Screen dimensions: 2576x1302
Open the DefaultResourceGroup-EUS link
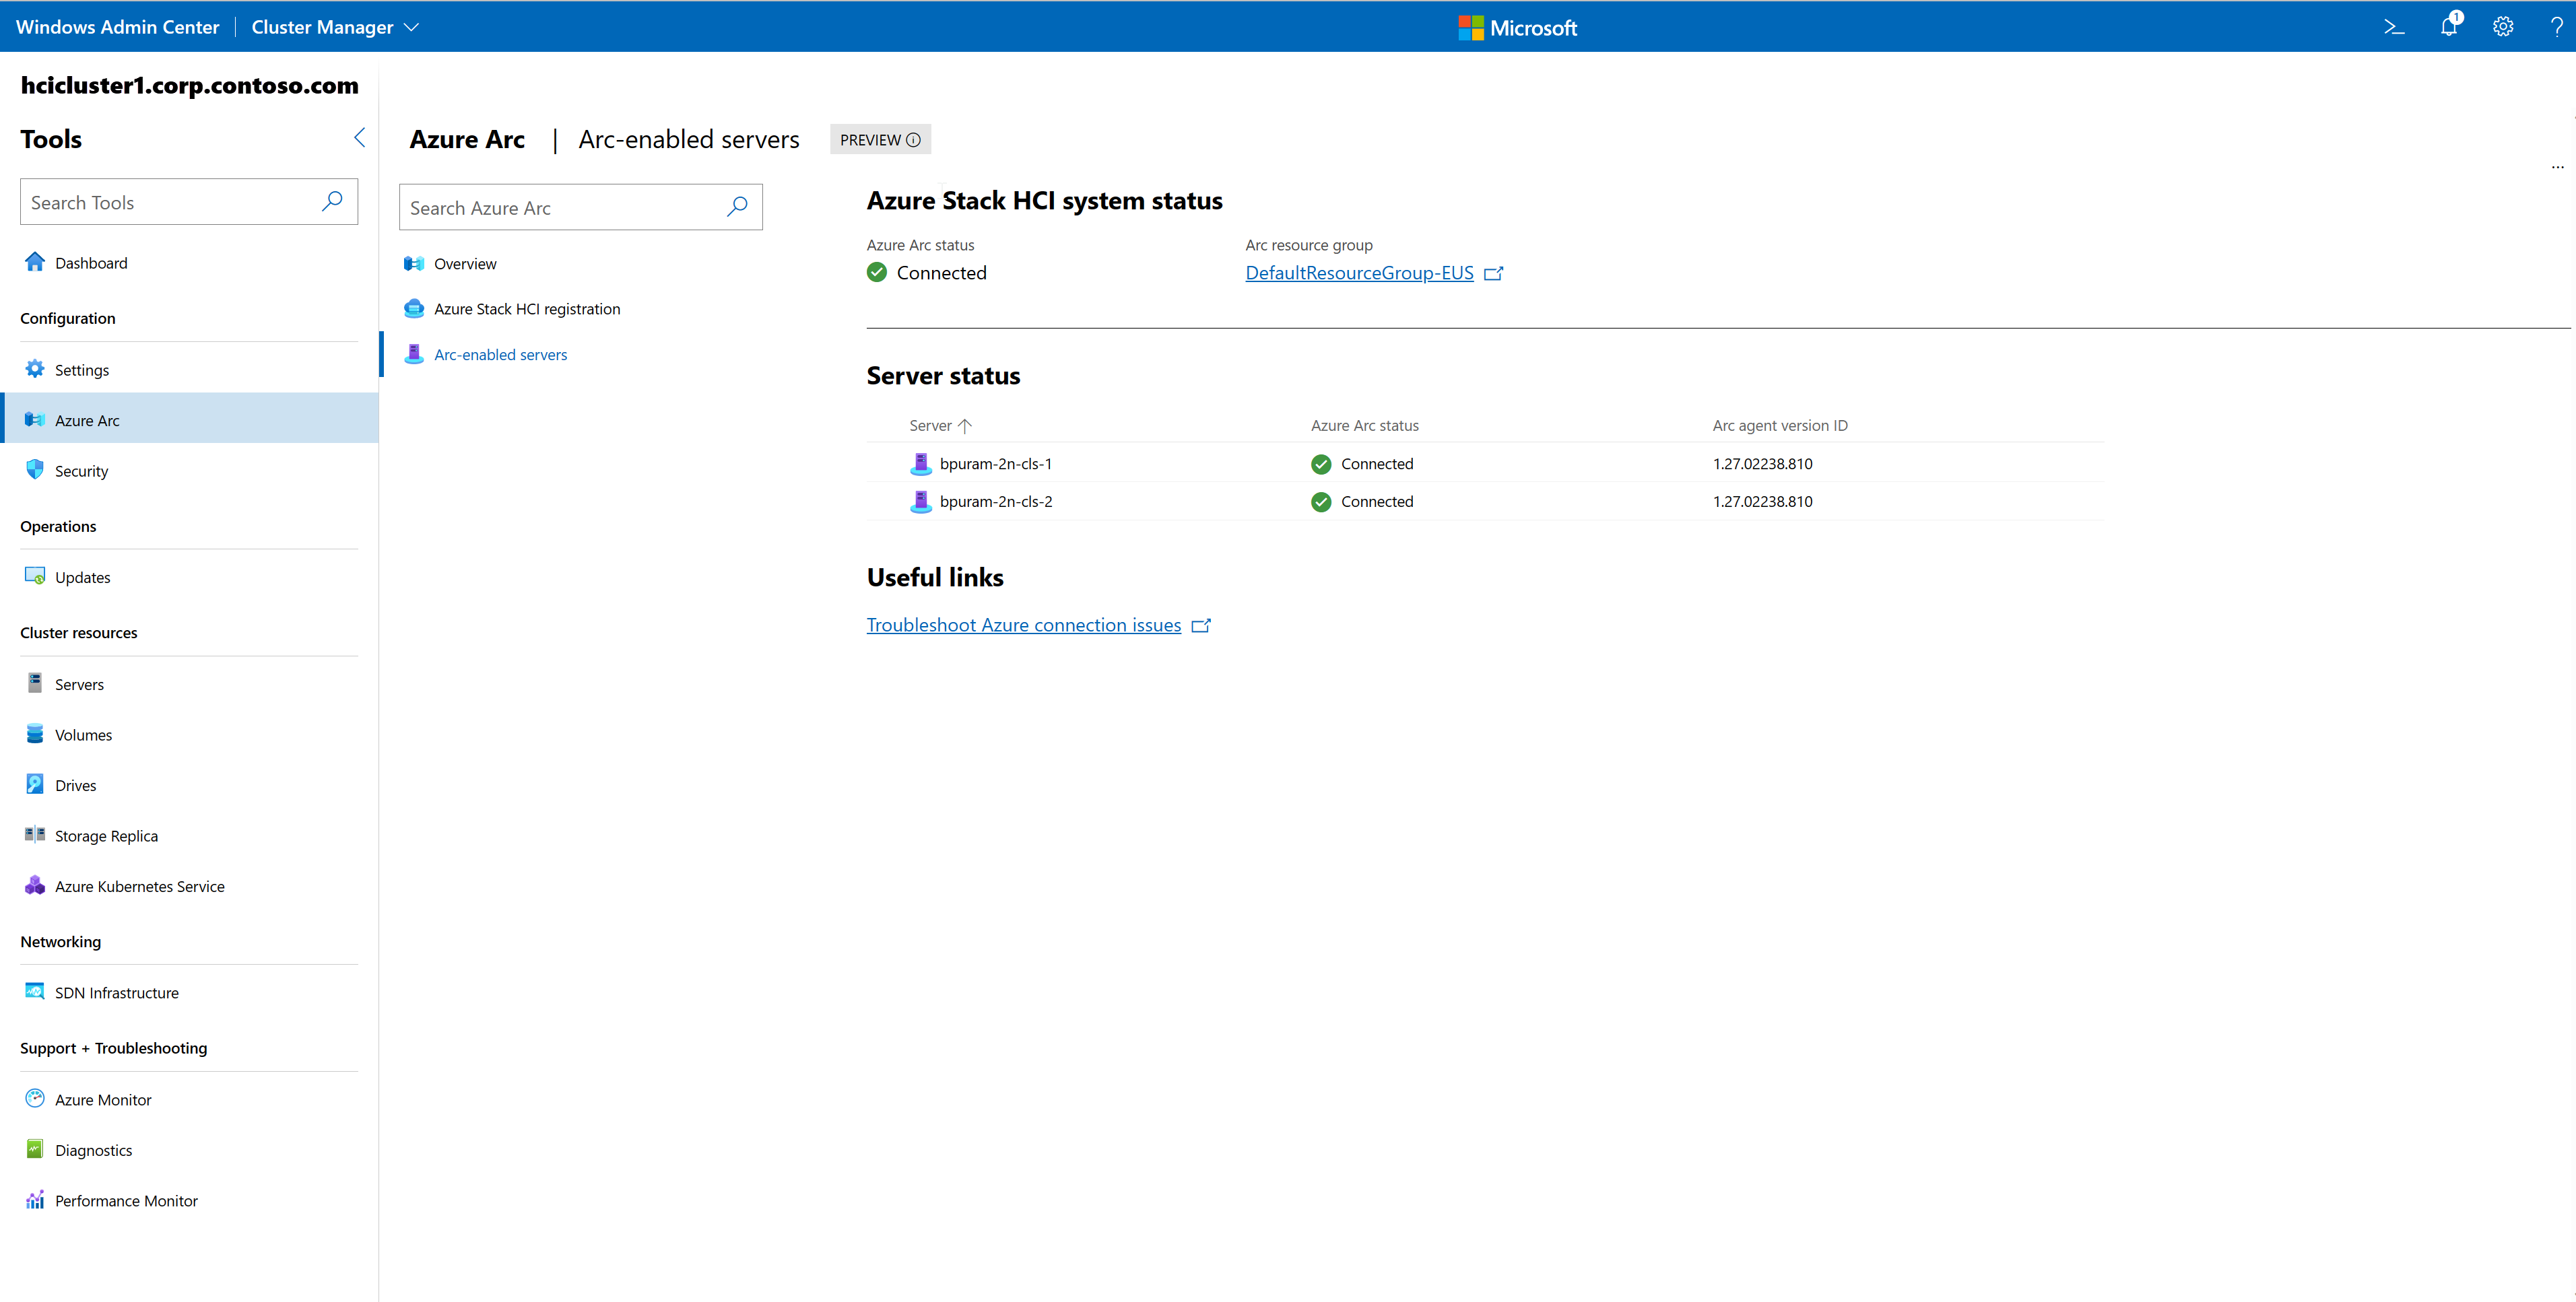[x=1360, y=272]
